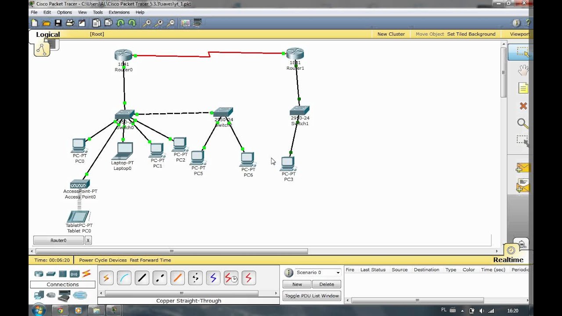Open the Tools menu
This screenshot has height=316, width=562.
tap(98, 12)
